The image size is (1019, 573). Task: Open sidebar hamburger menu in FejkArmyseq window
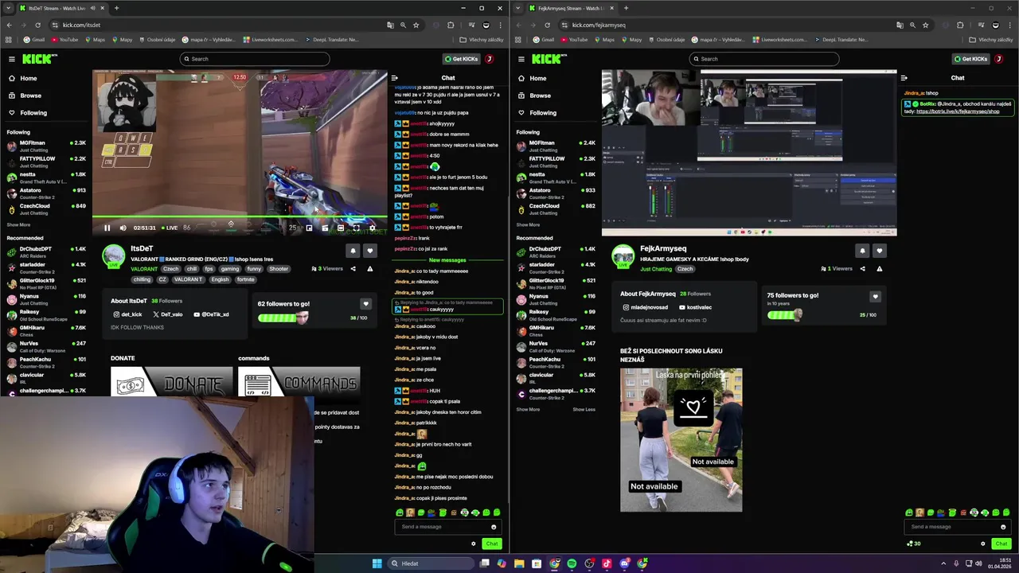(x=521, y=59)
